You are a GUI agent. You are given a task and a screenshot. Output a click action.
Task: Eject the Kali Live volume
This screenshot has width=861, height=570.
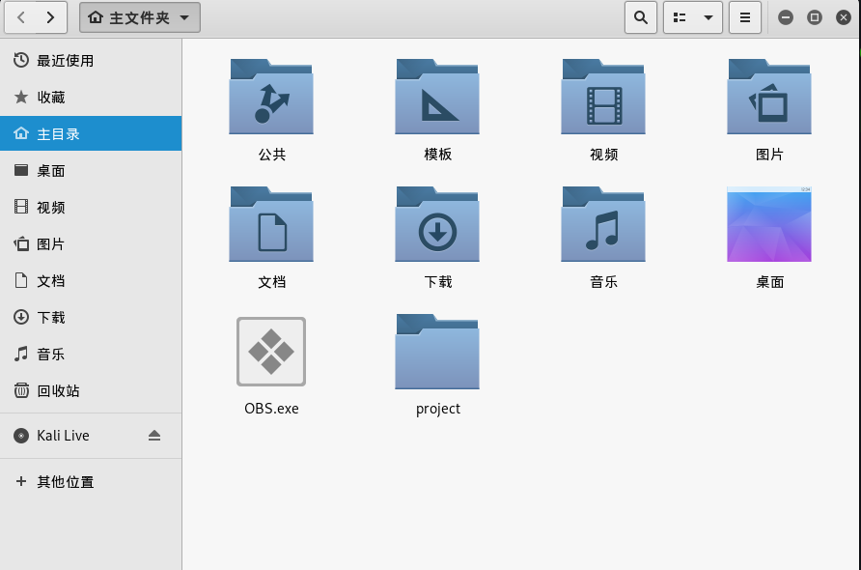point(154,436)
